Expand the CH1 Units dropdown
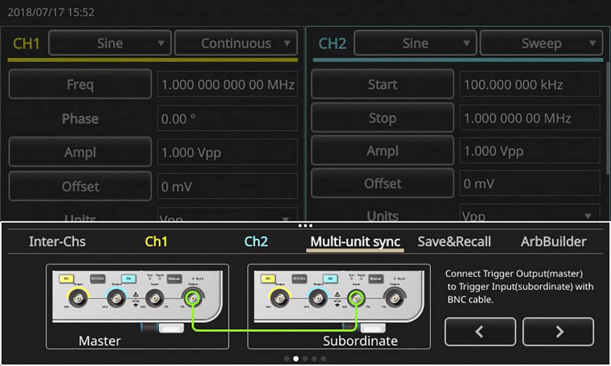The height and width of the screenshot is (366, 611). (227, 217)
